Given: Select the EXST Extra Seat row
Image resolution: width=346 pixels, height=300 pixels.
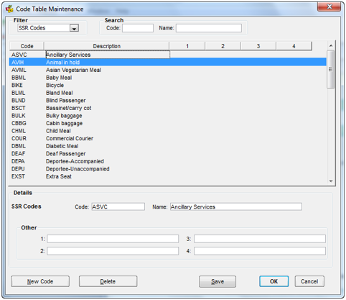Looking at the screenshot, I should [168, 176].
